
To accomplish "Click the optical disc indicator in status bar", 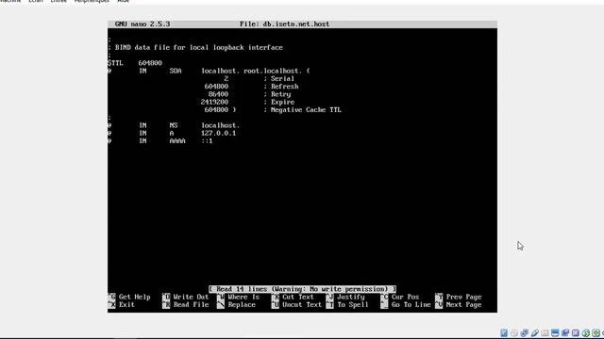I will click(514, 332).
